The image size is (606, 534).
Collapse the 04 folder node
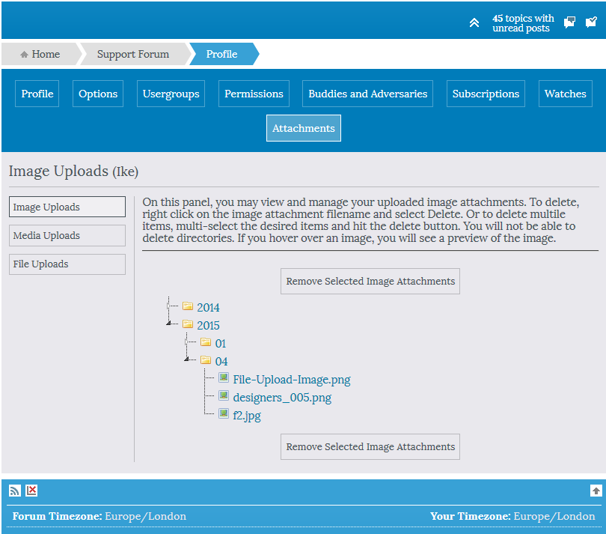coord(186,360)
